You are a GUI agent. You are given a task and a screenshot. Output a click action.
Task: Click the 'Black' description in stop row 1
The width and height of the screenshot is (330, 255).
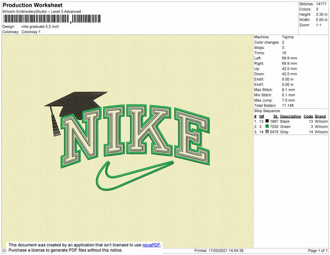285,121
